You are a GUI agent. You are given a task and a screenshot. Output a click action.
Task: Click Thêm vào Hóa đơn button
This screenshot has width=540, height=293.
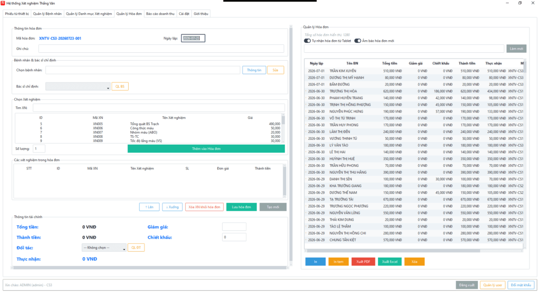pos(206,148)
